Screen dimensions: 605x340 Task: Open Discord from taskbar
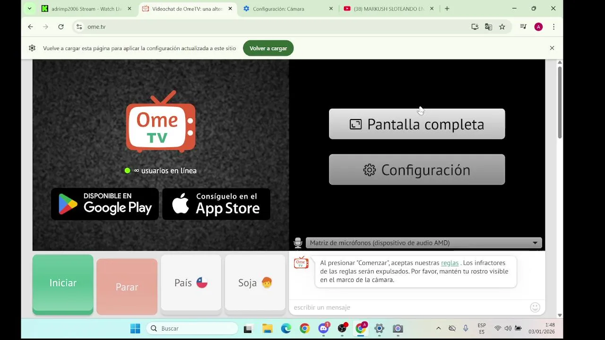click(x=324, y=329)
